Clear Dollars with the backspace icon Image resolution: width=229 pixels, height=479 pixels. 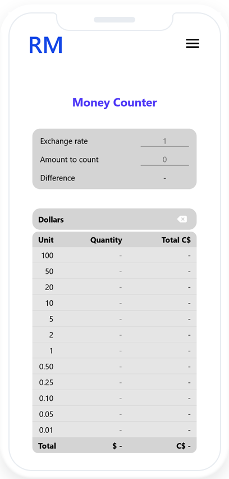tap(182, 219)
